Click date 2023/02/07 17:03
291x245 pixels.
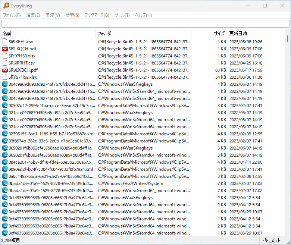point(246,183)
